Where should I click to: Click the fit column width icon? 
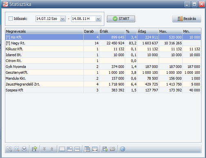click(95, 149)
